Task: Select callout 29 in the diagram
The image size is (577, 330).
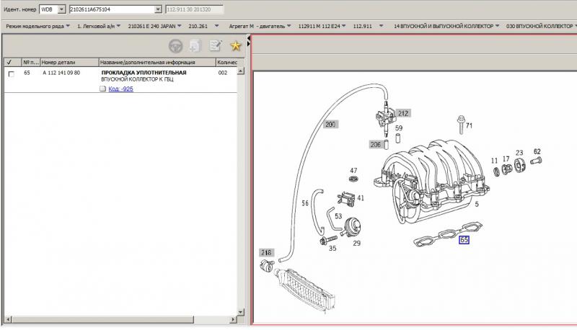Action: pos(356,243)
